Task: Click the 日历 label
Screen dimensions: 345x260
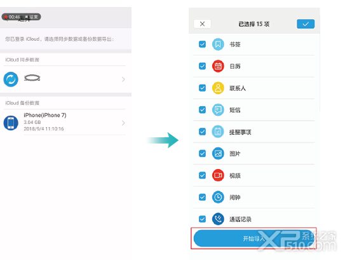Action: [x=235, y=66]
